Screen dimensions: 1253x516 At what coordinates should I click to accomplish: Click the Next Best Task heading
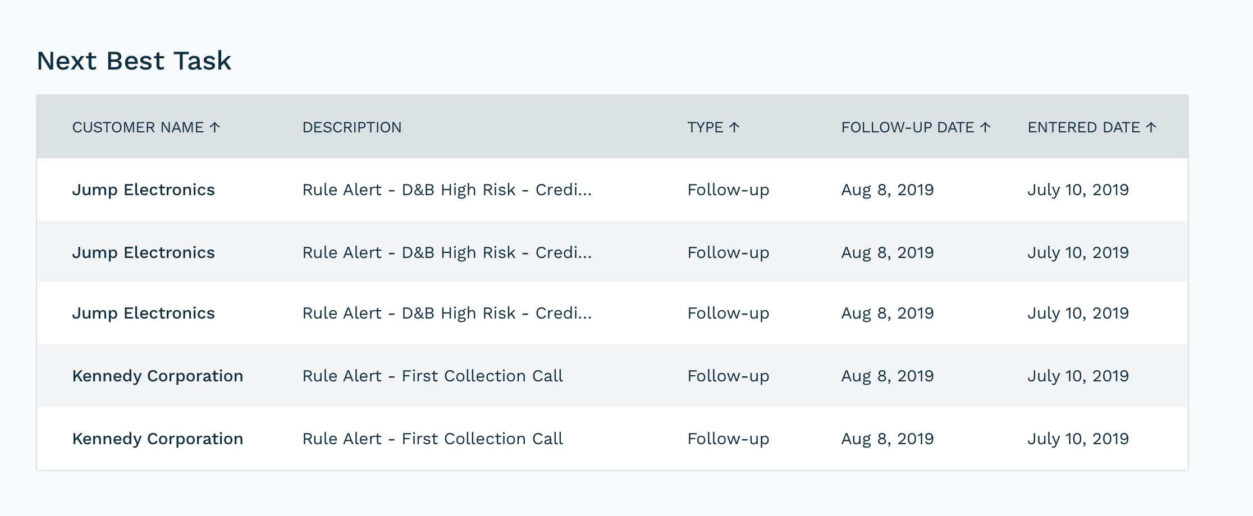pos(134,61)
